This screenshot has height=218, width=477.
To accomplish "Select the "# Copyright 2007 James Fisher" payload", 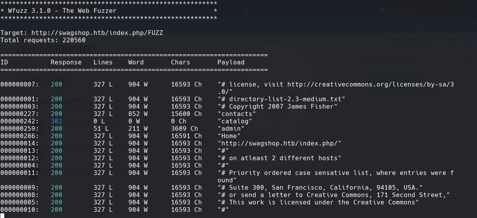I will (x=278, y=106).
